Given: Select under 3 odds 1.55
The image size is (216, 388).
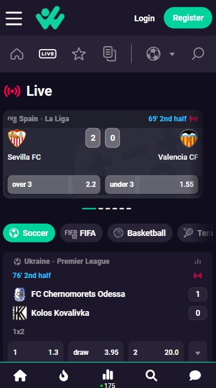Looking at the screenshot, I should (x=152, y=185).
